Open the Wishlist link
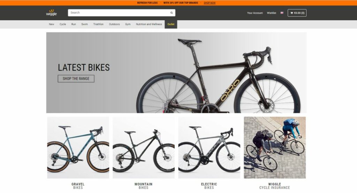The image size is (357, 193). pos(271,13)
